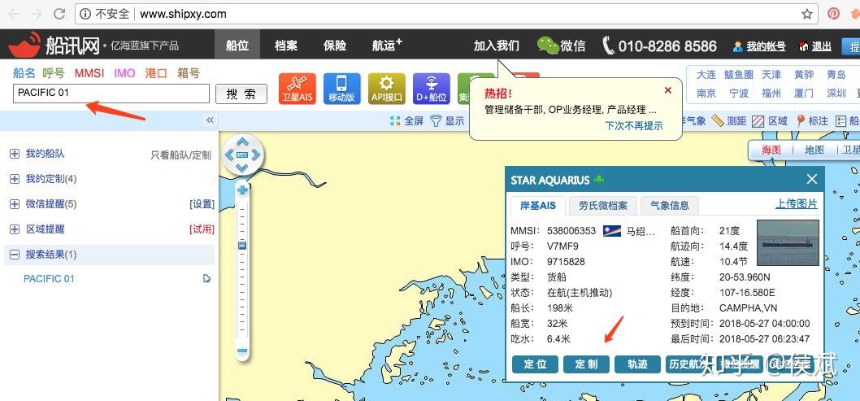Click 下次不再提示 link
This screenshot has width=860, height=401.
click(x=634, y=125)
